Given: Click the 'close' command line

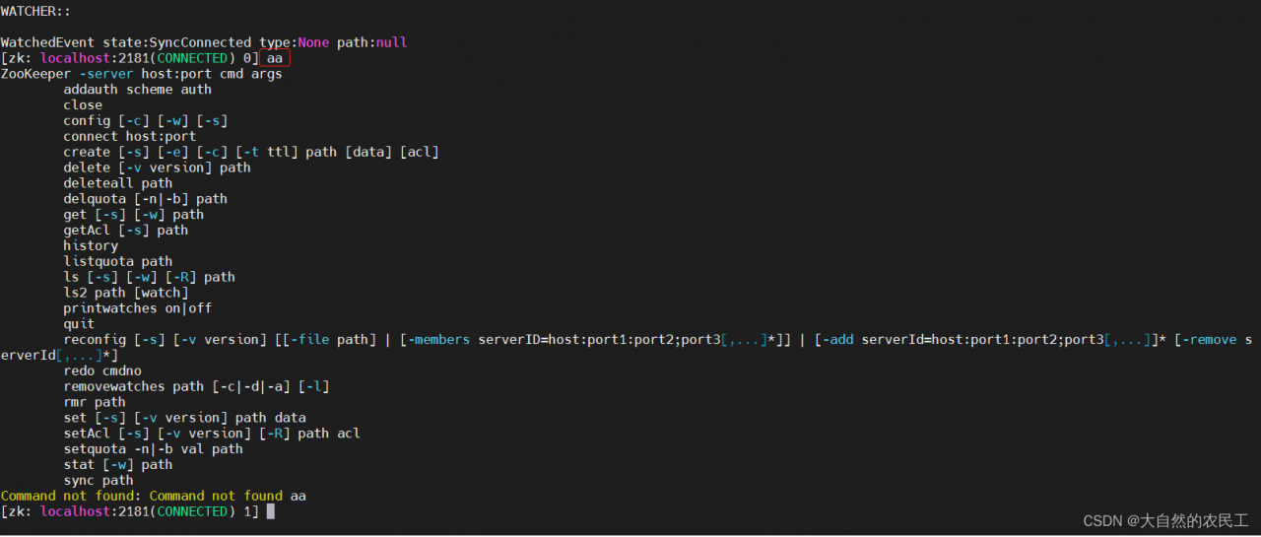Looking at the screenshot, I should pos(83,105).
